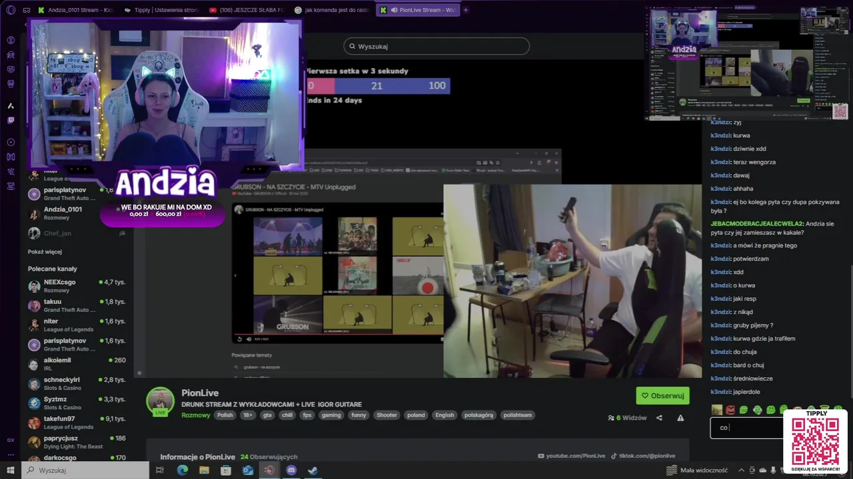Open tiktok.com/@pionlive link
The height and width of the screenshot is (479, 853).
pyautogui.click(x=643, y=456)
